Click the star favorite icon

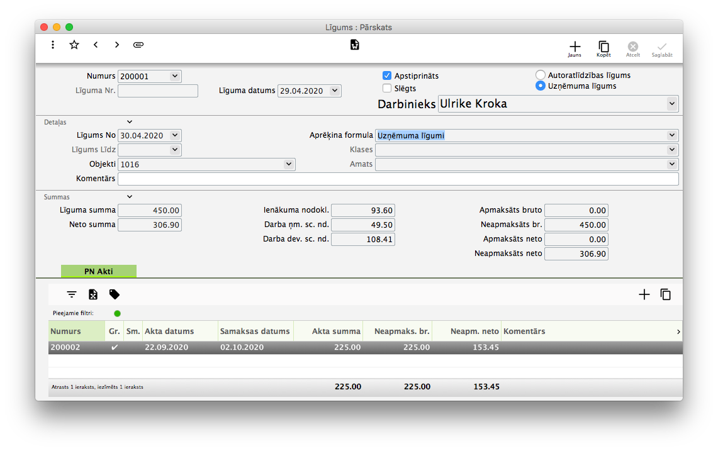74,45
